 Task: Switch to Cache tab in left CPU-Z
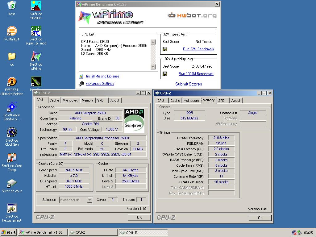pyautogui.click(x=54, y=100)
